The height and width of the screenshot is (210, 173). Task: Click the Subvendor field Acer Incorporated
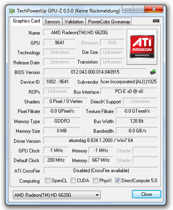click(x=129, y=82)
